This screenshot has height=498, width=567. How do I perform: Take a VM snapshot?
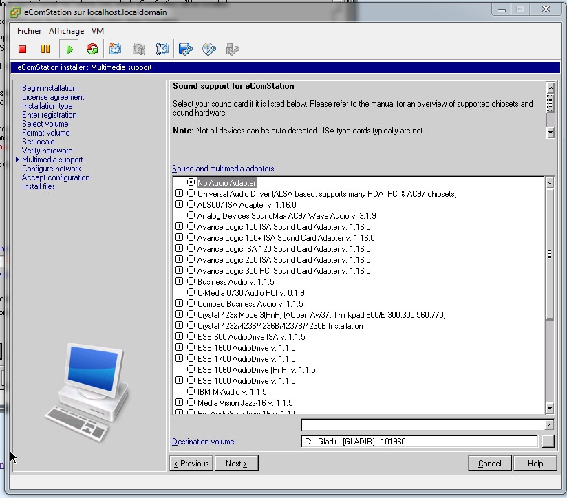(x=116, y=49)
